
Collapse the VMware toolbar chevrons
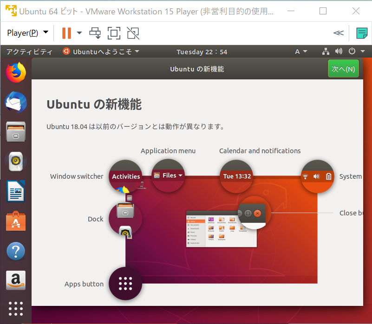[338, 33]
